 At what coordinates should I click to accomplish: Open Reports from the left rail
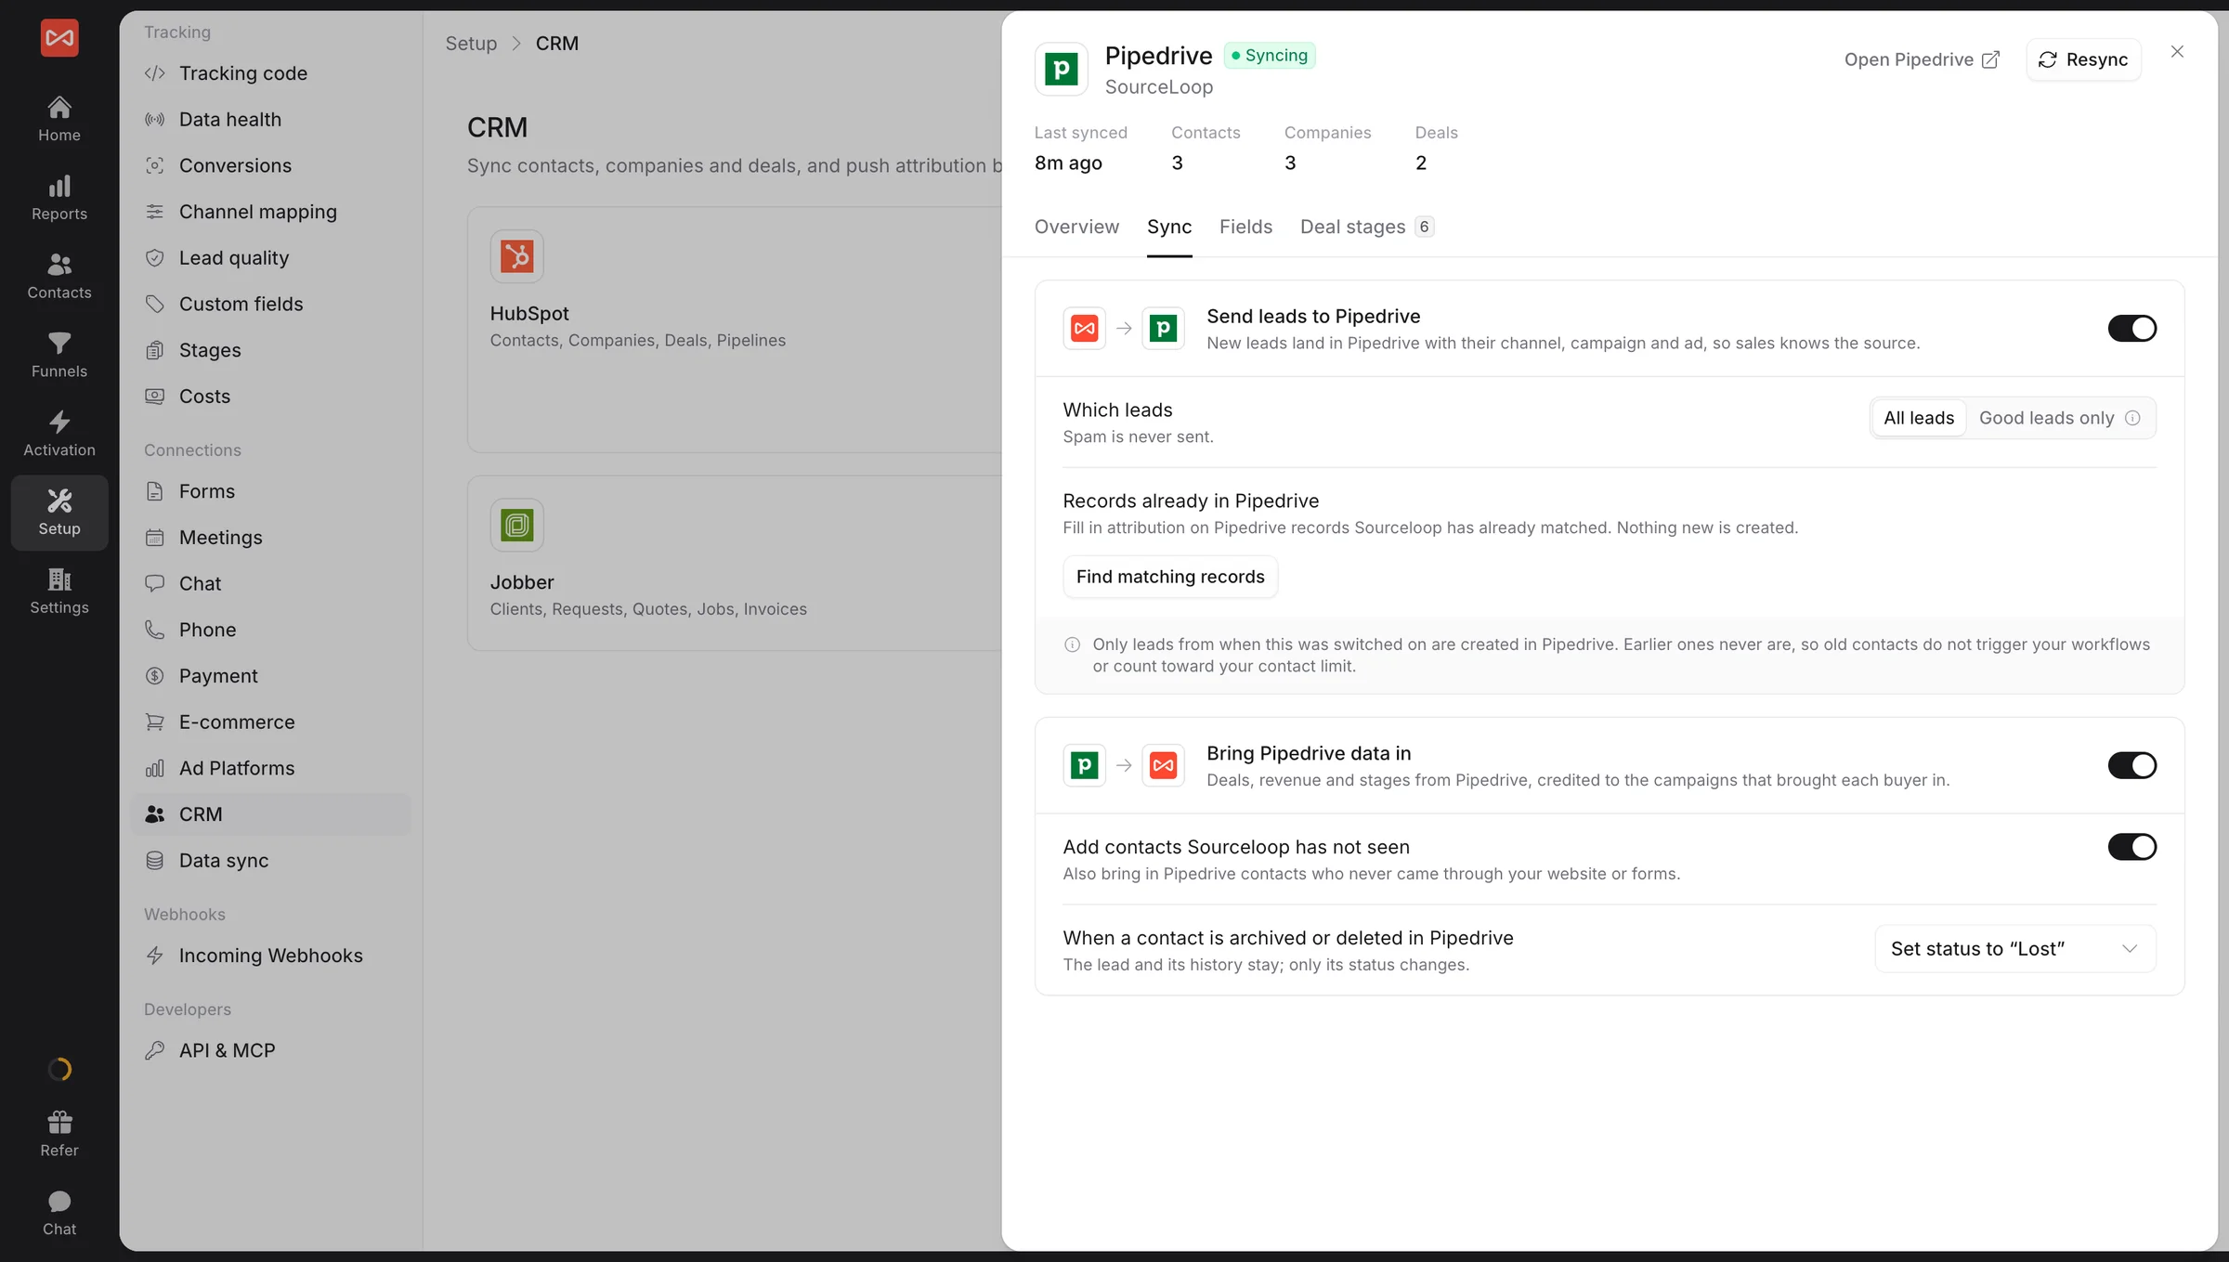click(59, 198)
